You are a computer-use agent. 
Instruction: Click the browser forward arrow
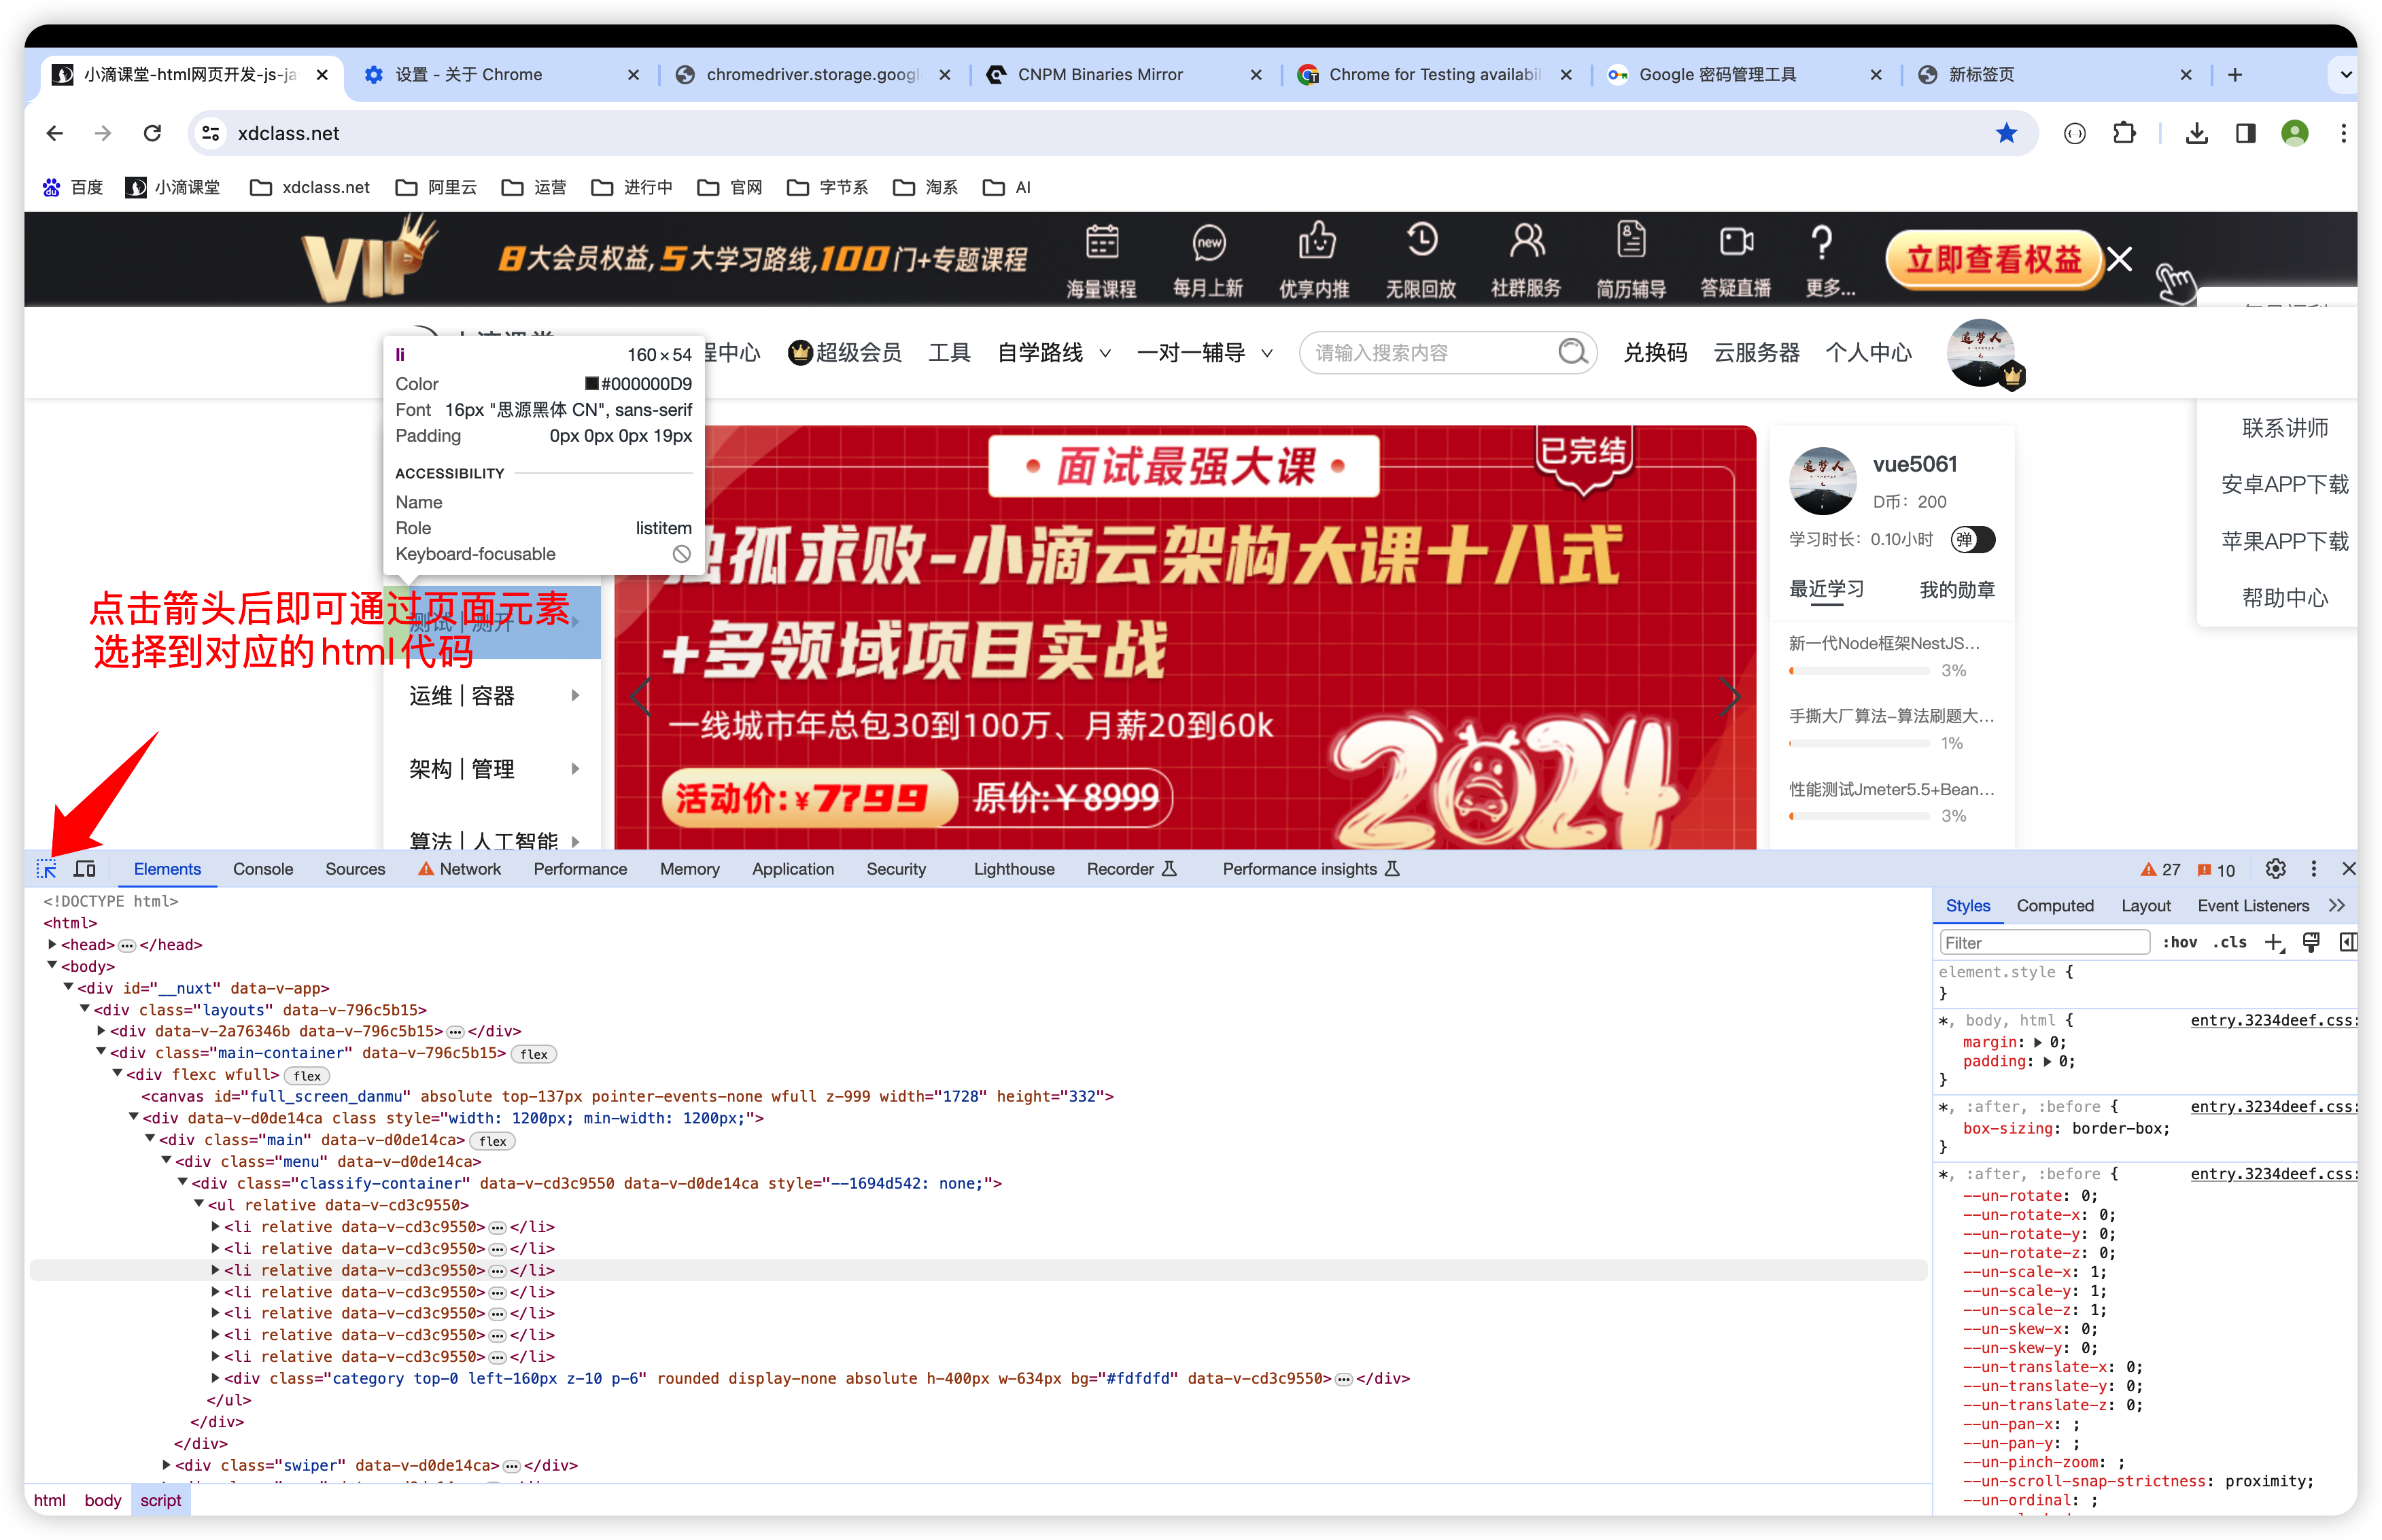point(103,133)
